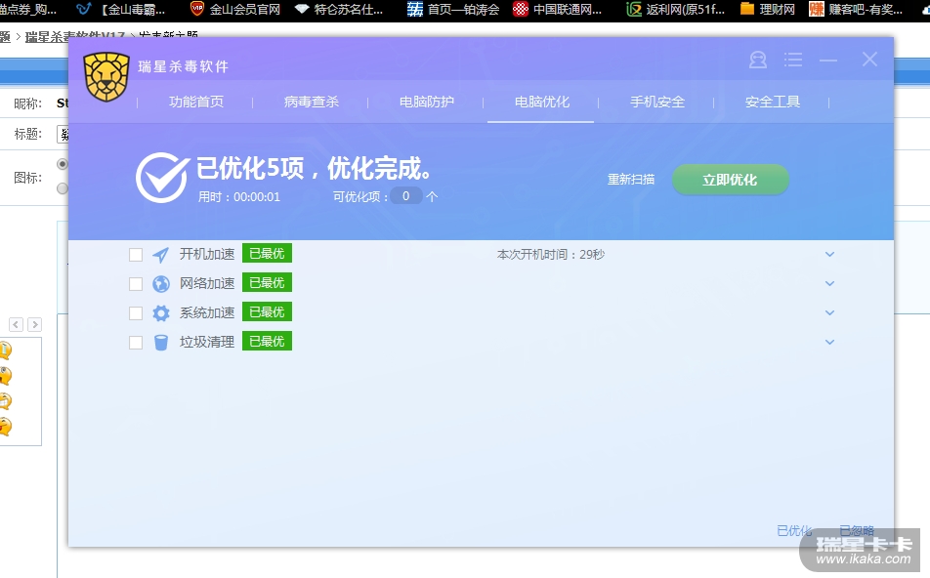
Task: Click 已最优 badge next to 垃圾清理
Action: [x=267, y=341]
